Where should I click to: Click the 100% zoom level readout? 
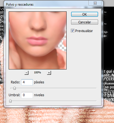[37, 73]
